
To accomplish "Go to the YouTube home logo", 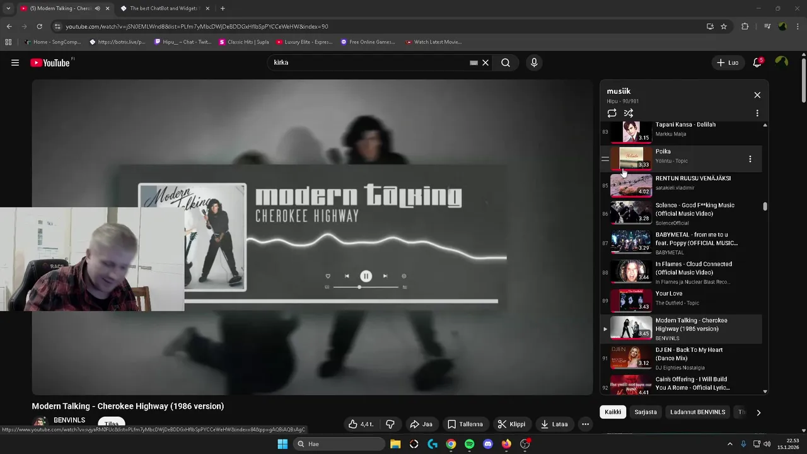I will click(50, 62).
